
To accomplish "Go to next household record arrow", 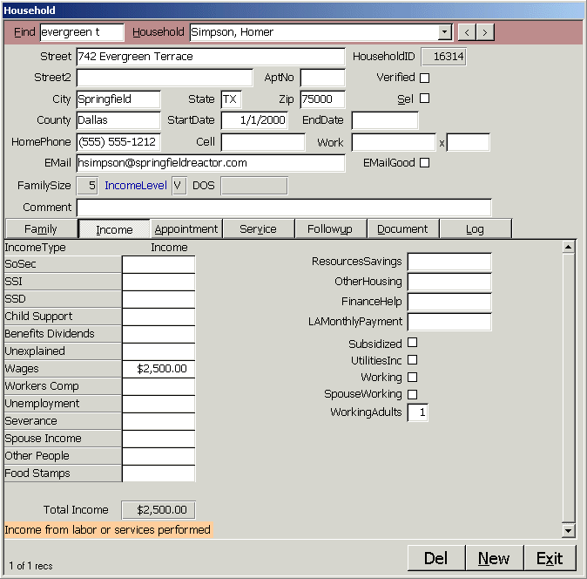I will pos(485,32).
